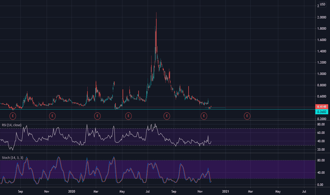Select the 0.8000 price axis label
Image resolution: width=330 pixels, height=195 pixels.
[x=322, y=85]
